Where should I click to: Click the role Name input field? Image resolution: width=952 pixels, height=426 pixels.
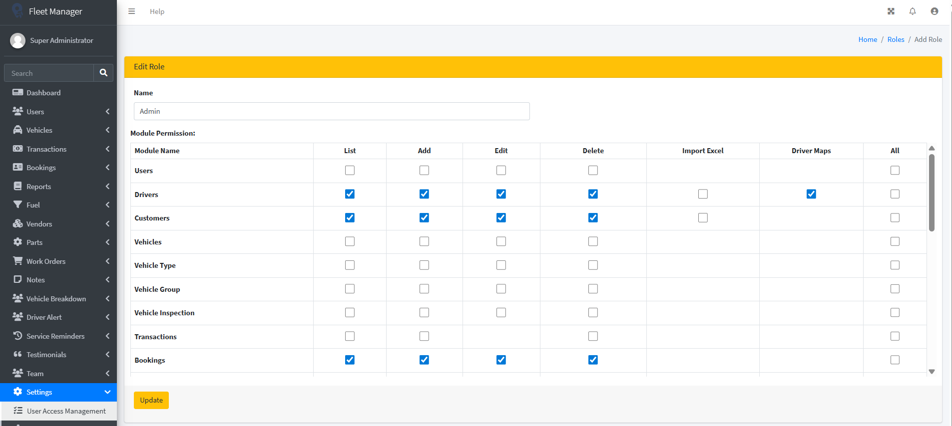(332, 111)
